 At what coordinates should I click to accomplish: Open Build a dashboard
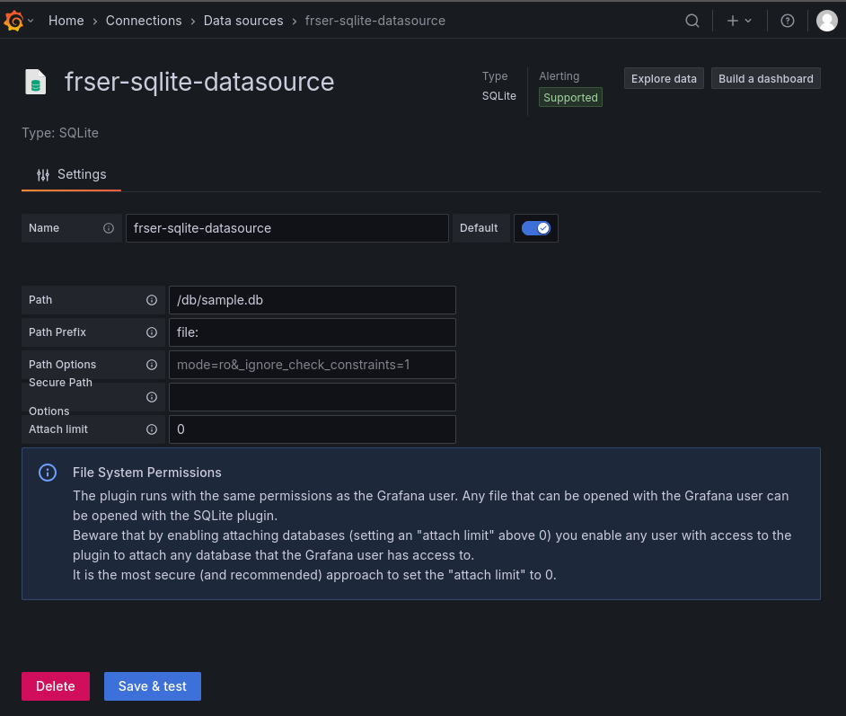[765, 78]
